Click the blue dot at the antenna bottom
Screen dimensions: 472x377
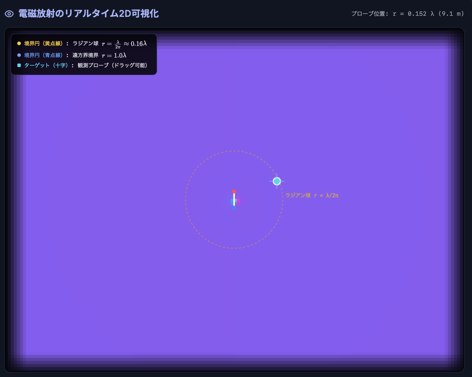[234, 208]
